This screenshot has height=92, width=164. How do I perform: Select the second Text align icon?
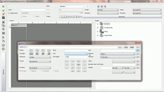37,54
